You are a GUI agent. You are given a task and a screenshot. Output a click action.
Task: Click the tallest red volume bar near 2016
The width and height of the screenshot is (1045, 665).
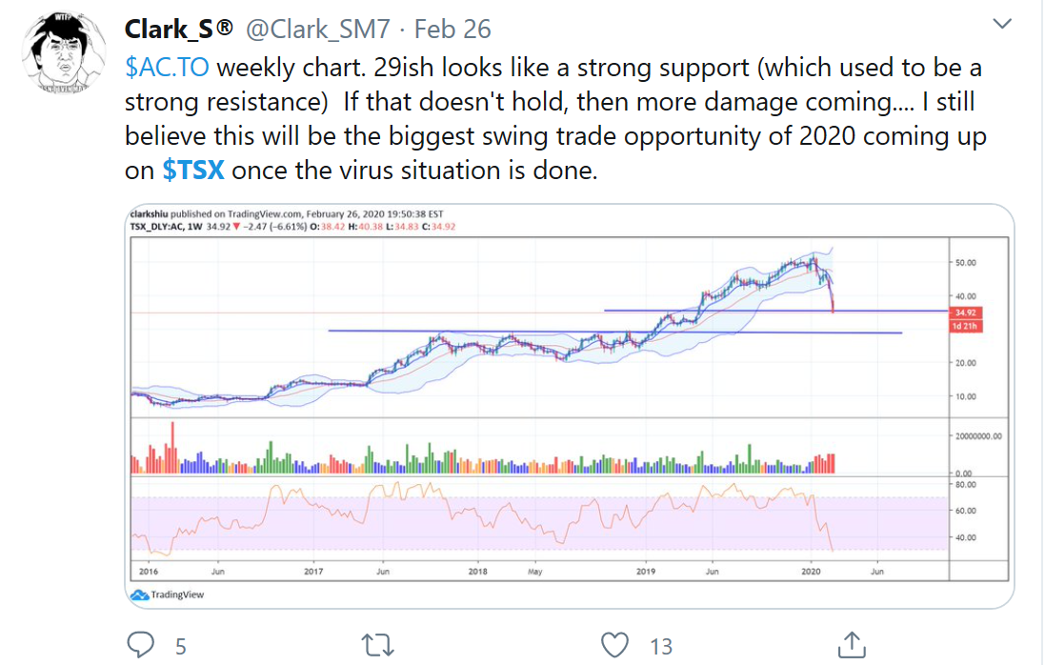click(x=173, y=448)
